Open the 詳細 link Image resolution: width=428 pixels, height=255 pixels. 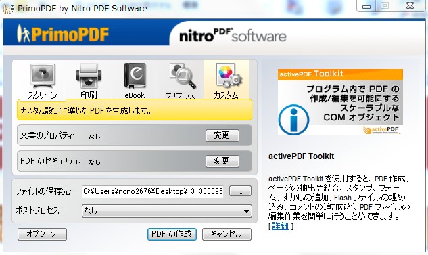pos(281,226)
